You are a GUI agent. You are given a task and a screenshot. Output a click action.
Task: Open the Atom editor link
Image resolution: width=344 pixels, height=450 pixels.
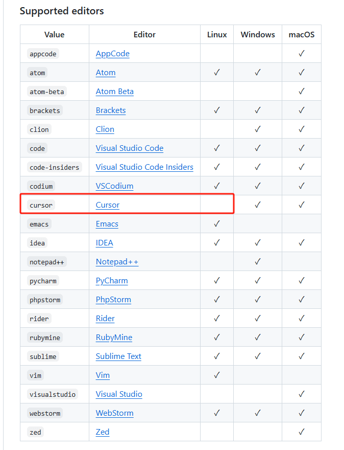(x=106, y=73)
